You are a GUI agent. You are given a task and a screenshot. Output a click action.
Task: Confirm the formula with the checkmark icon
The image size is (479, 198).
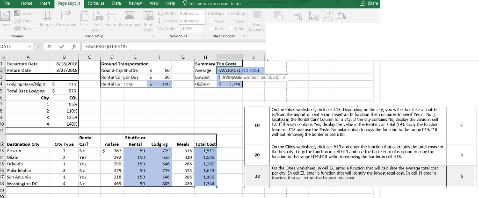pos(62,47)
